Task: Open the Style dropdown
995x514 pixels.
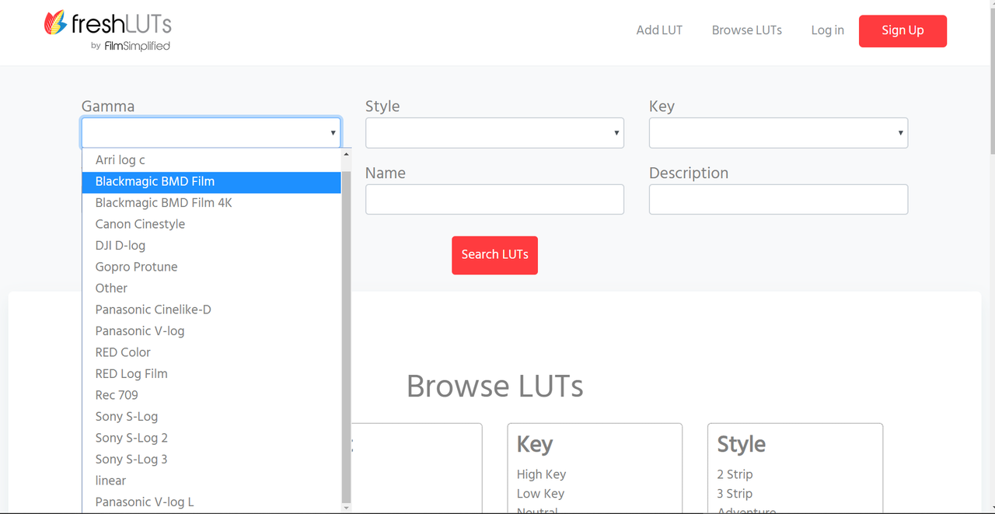Action: [x=494, y=133]
